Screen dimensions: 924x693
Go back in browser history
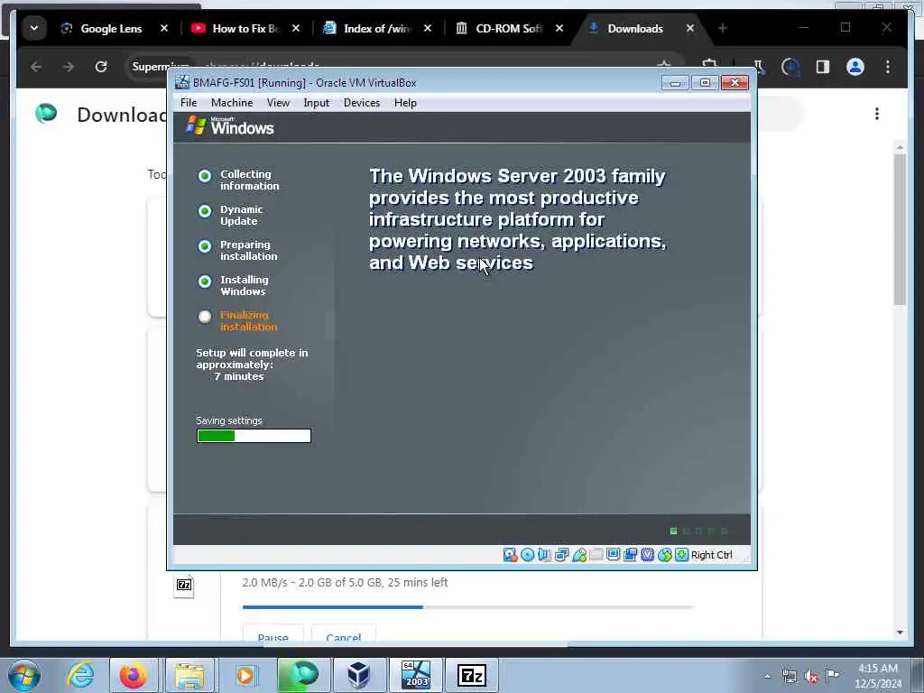coord(36,67)
